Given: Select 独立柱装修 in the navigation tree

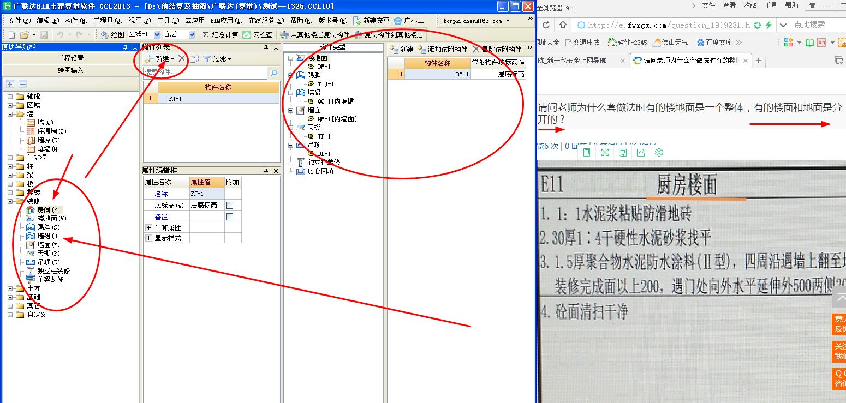Looking at the screenshot, I should point(48,270).
